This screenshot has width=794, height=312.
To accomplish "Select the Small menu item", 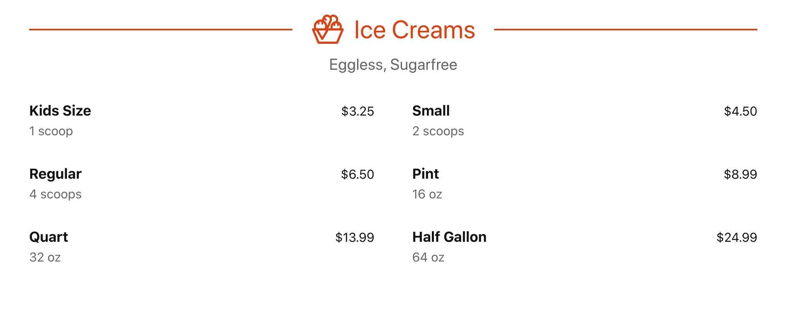I will tap(431, 111).
